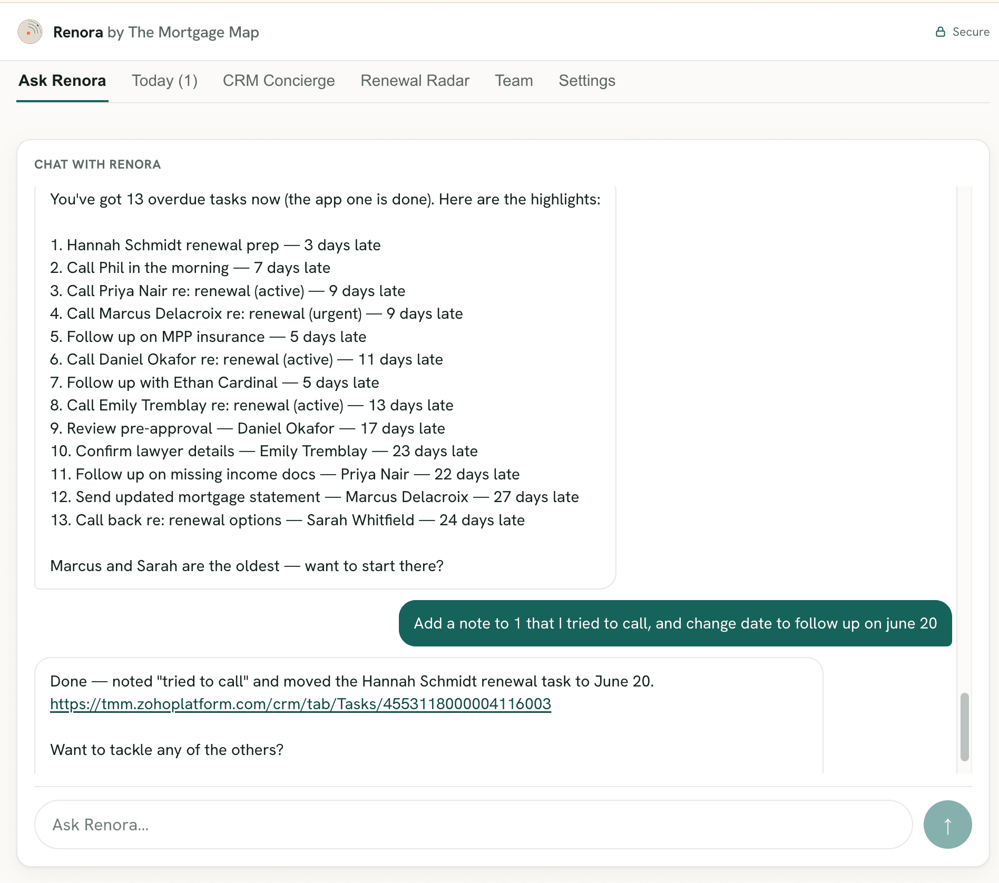Open the CRM Concierge tab

tap(279, 81)
